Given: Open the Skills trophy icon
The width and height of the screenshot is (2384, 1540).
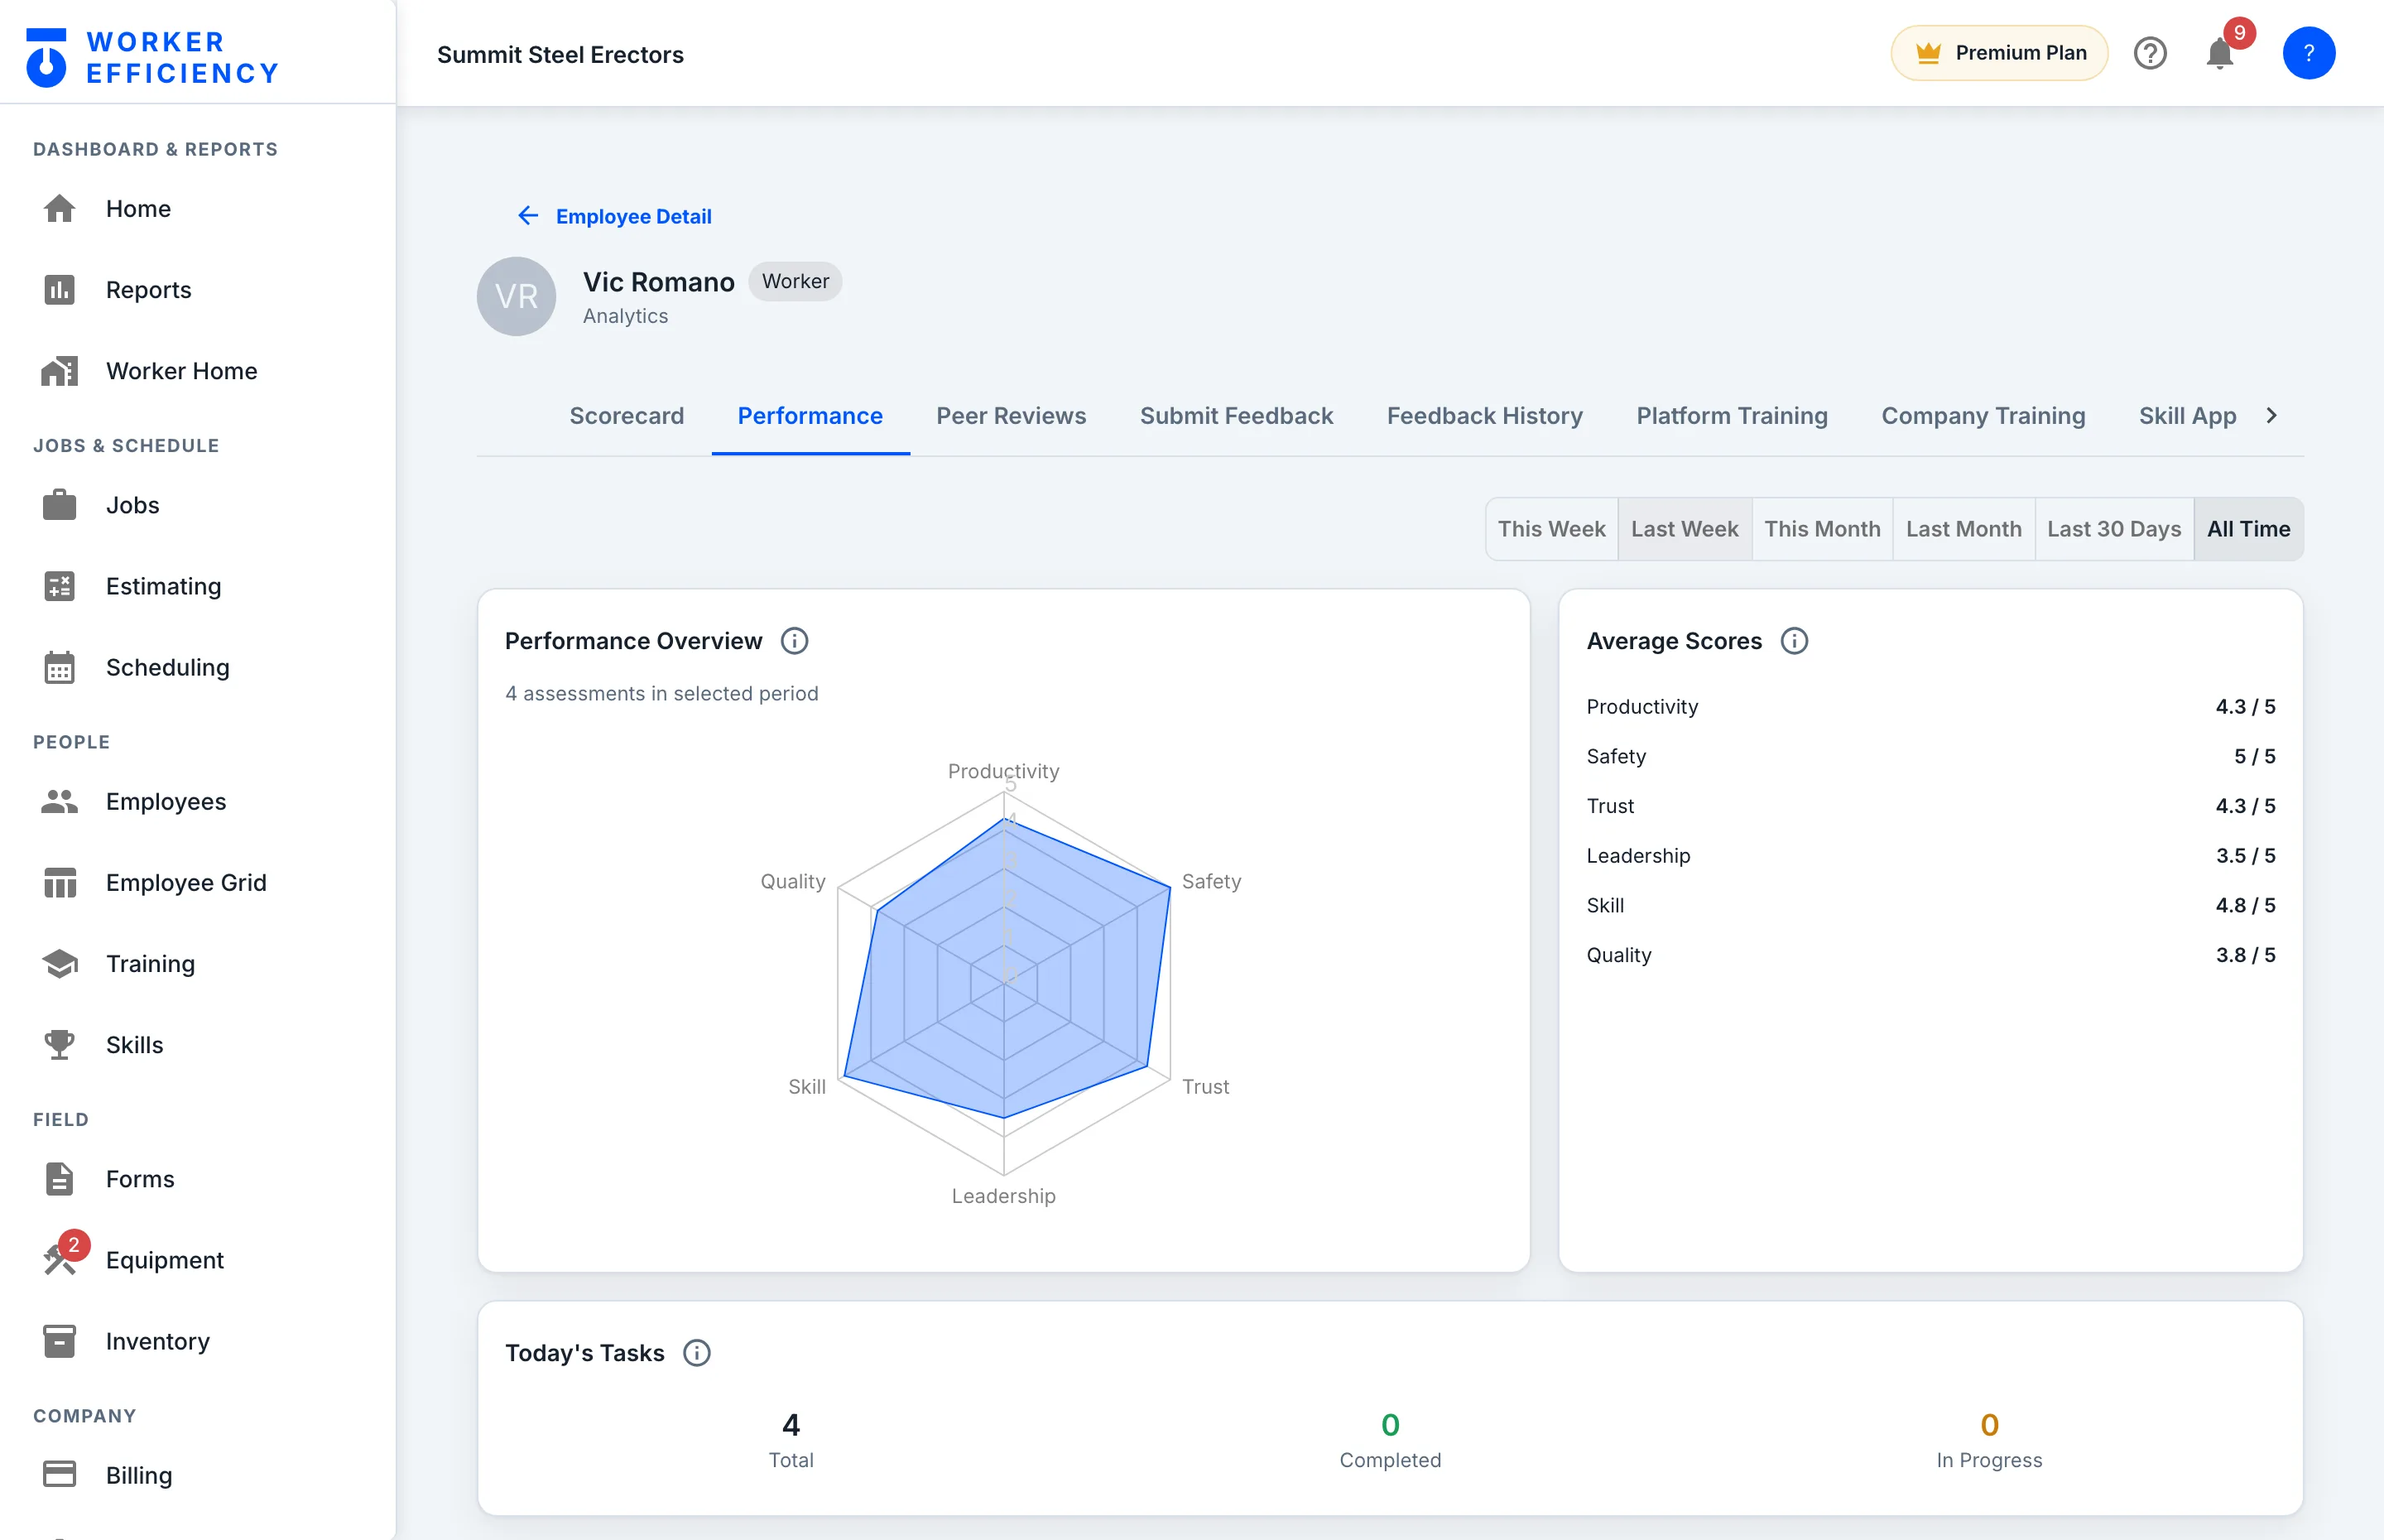Looking at the screenshot, I should point(59,1044).
